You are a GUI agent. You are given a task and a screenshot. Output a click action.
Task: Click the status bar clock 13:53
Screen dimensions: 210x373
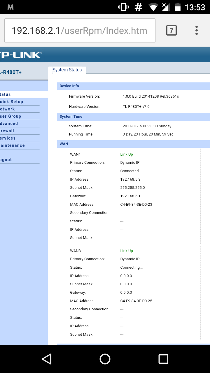[x=195, y=7]
